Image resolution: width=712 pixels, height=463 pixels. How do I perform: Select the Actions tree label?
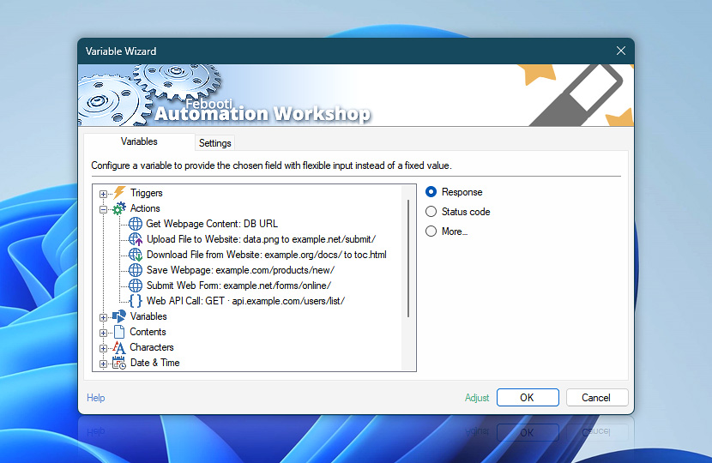145,208
